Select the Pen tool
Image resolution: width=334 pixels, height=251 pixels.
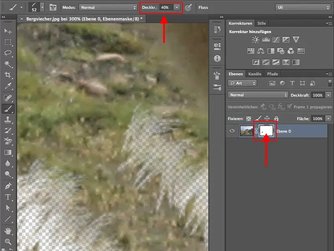pyautogui.click(x=8, y=186)
